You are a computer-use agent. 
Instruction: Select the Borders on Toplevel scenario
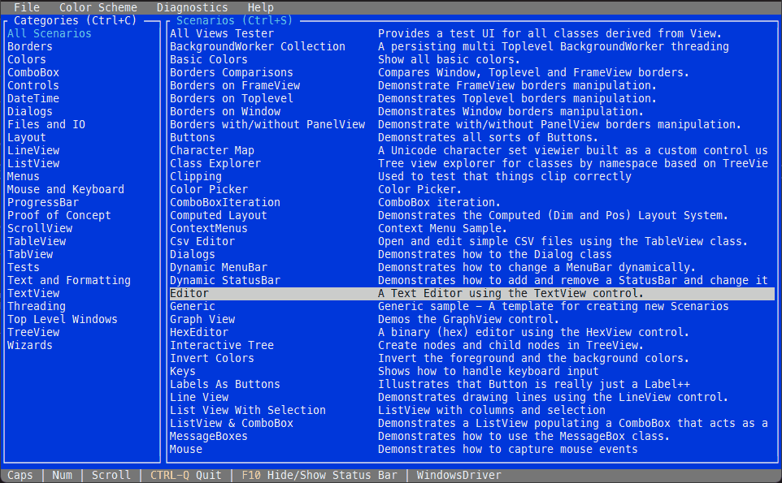pos(232,98)
